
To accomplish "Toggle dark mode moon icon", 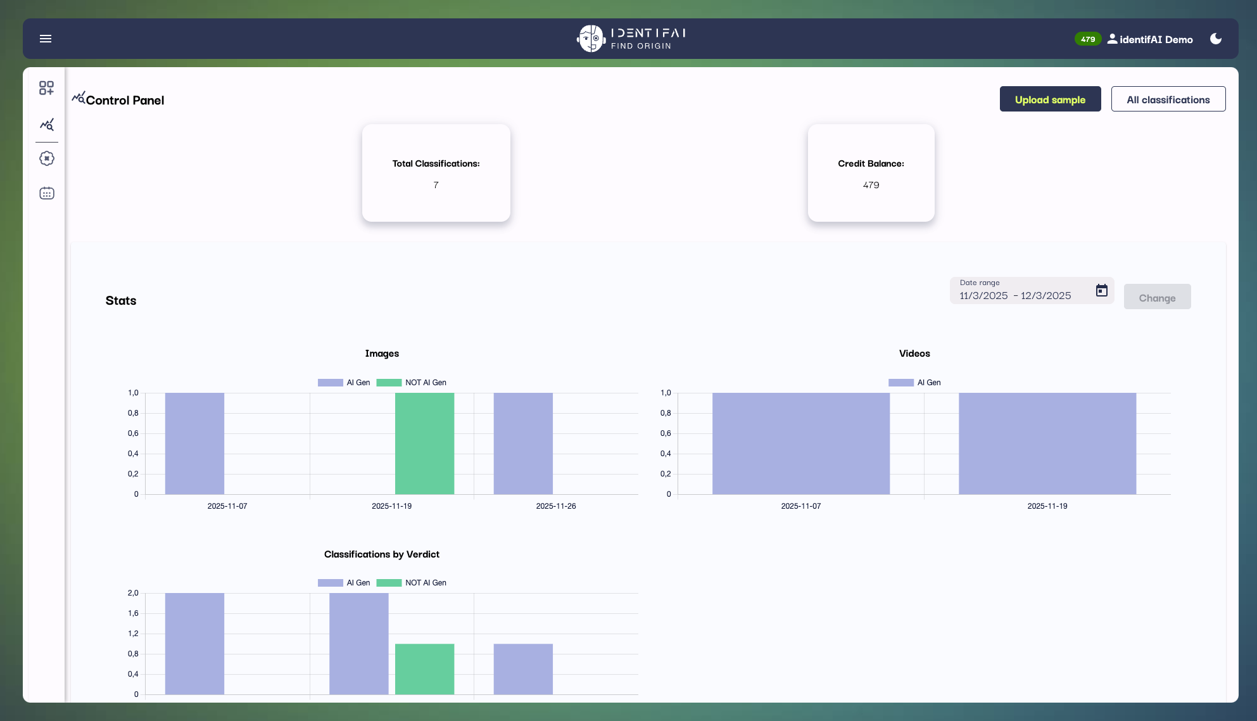I will click(1216, 39).
